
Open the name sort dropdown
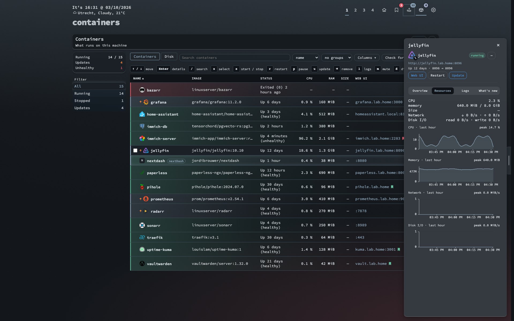(x=306, y=58)
